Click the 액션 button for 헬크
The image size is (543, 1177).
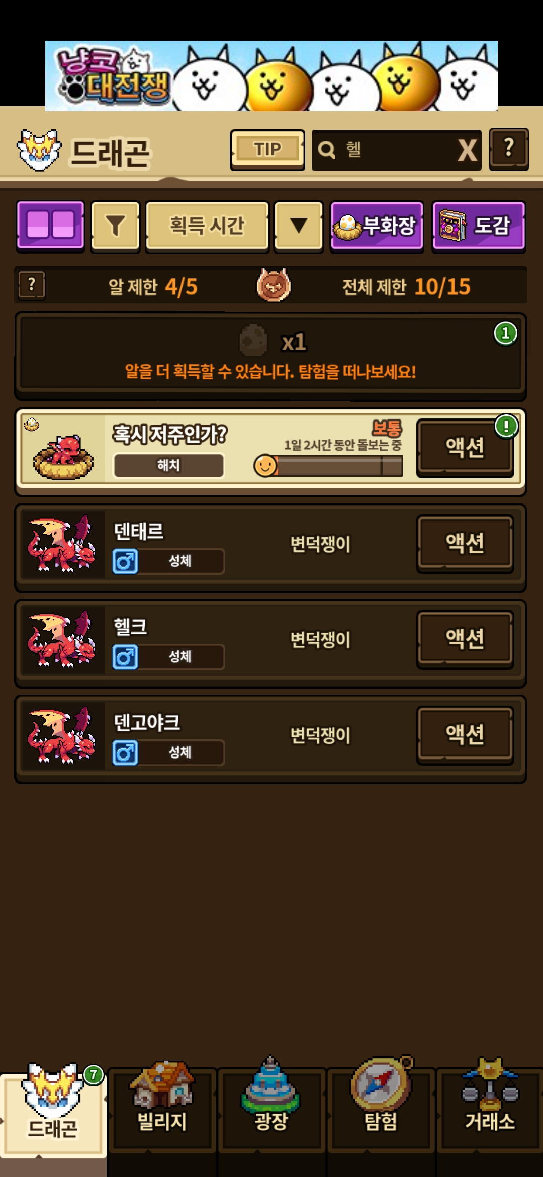click(465, 639)
